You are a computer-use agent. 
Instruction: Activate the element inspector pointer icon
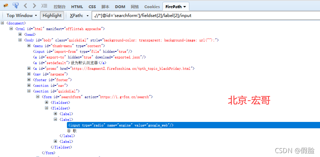click(x=15, y=6)
